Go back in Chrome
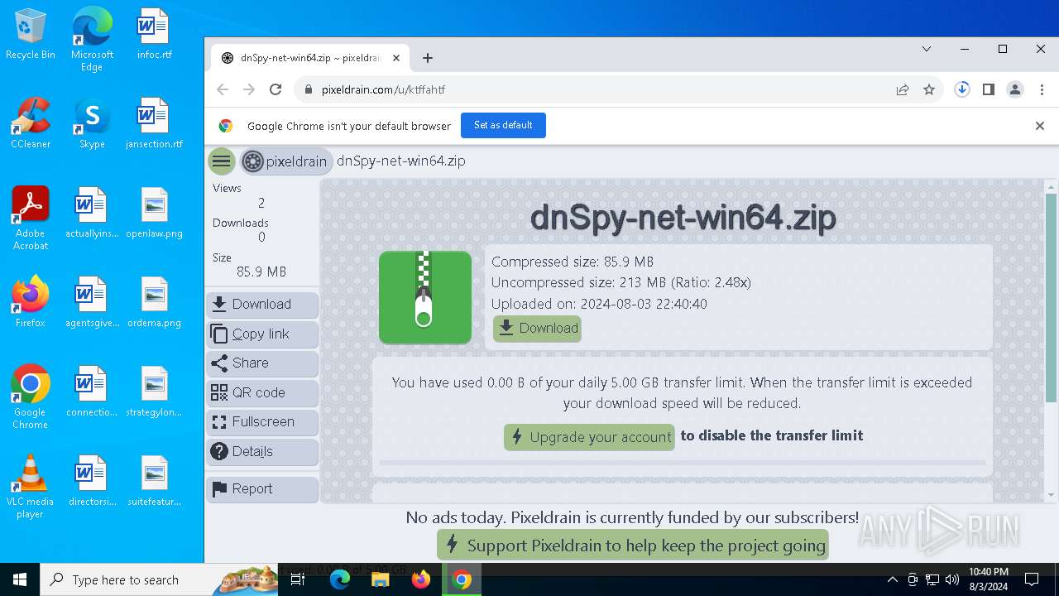 pos(223,89)
